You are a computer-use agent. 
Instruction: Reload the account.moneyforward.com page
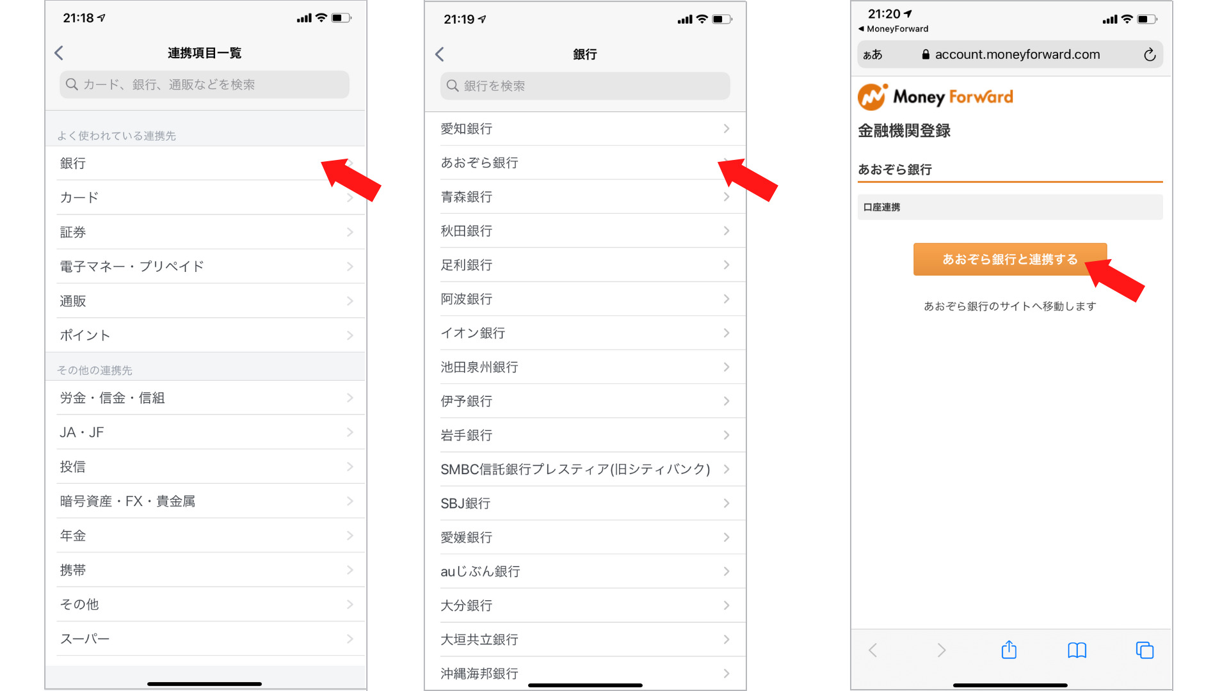point(1149,55)
